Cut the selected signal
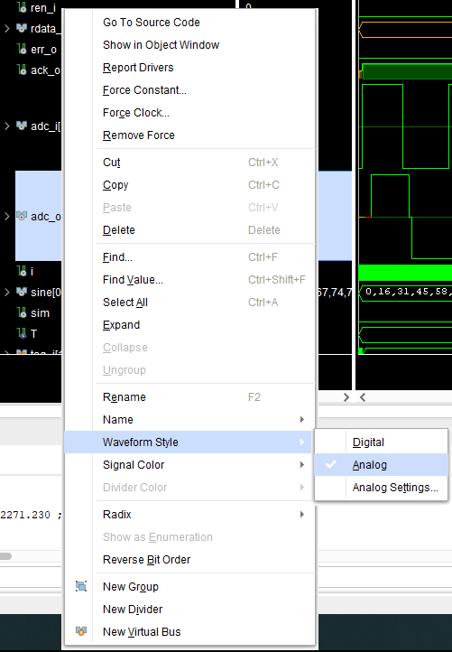The width and height of the screenshot is (452, 652). tap(189, 163)
